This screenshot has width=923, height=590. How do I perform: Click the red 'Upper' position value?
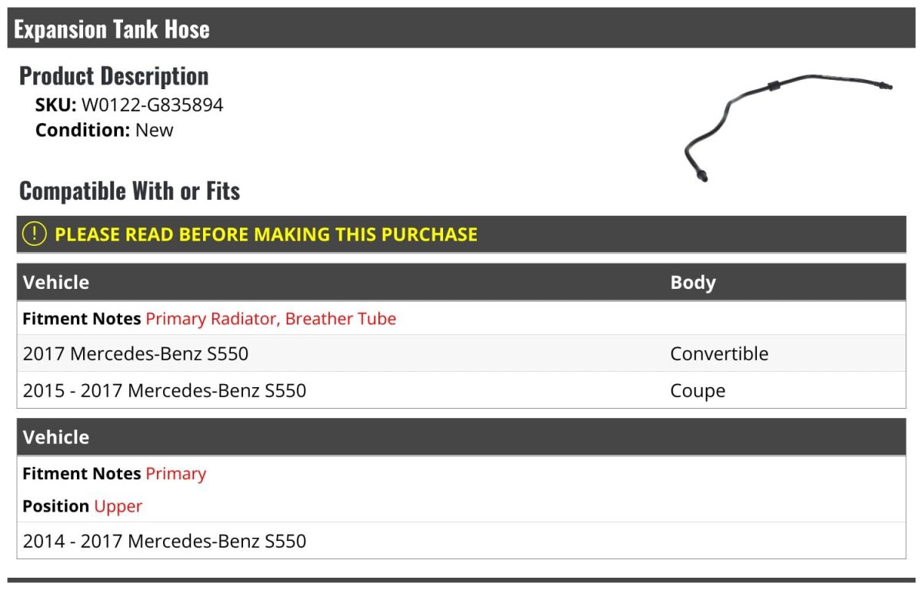118,506
